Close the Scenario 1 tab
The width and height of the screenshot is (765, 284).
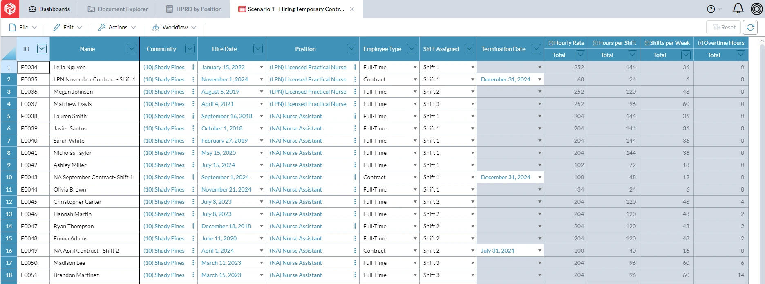pos(352,9)
